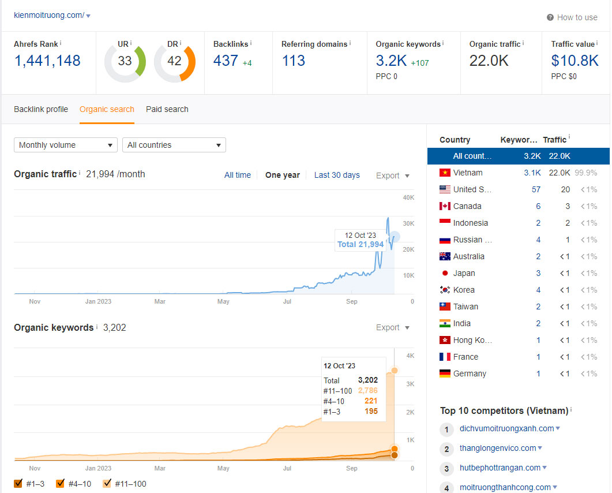
Task: Click the info icon beside Ahrefs Rank
Action: click(x=61, y=43)
